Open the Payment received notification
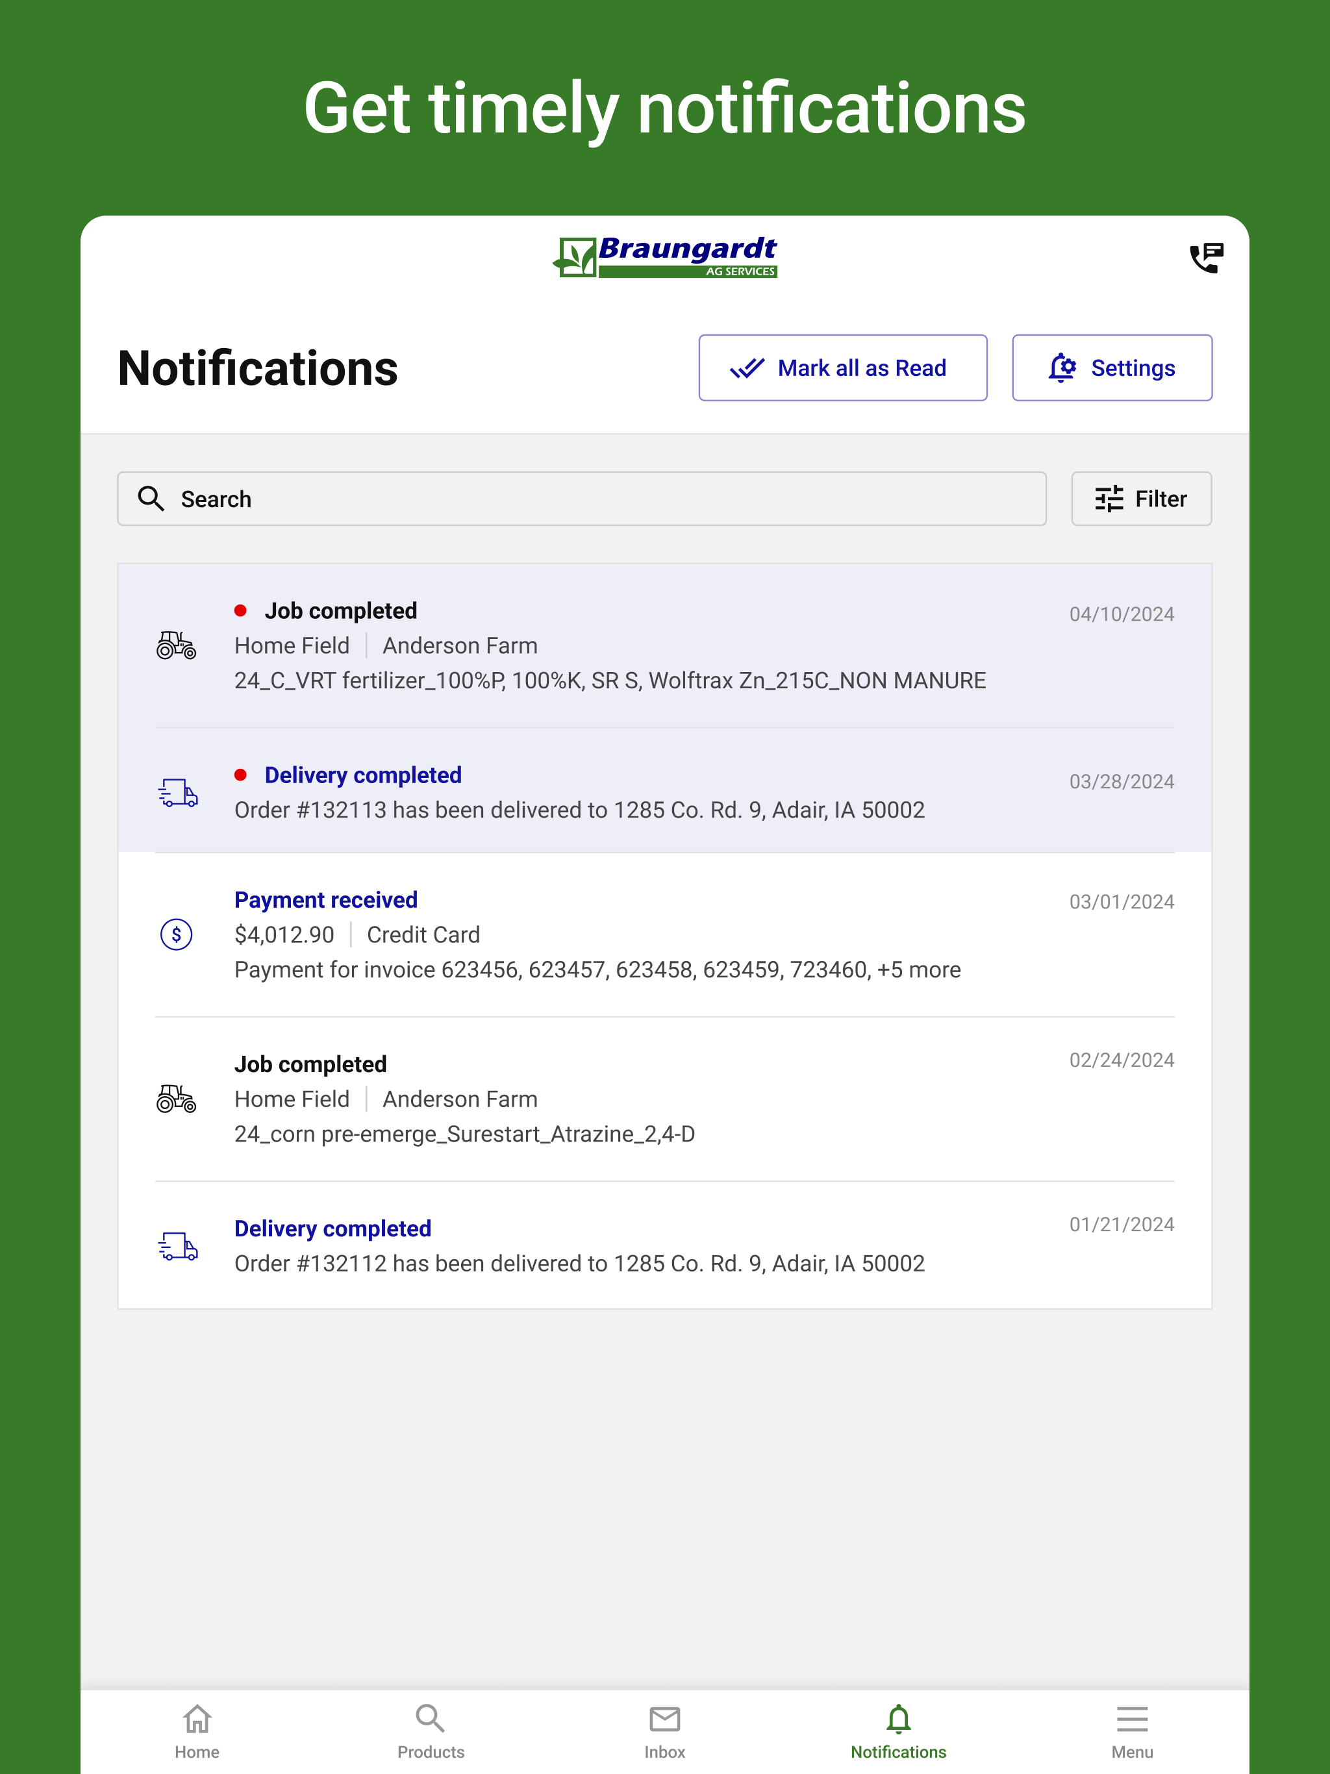The image size is (1330, 1774). point(665,934)
